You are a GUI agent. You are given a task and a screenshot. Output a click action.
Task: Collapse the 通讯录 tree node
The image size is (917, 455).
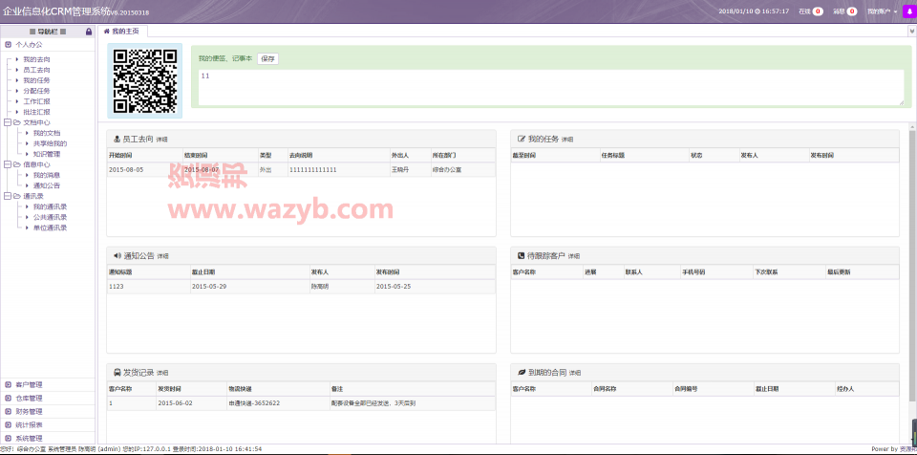click(x=7, y=196)
